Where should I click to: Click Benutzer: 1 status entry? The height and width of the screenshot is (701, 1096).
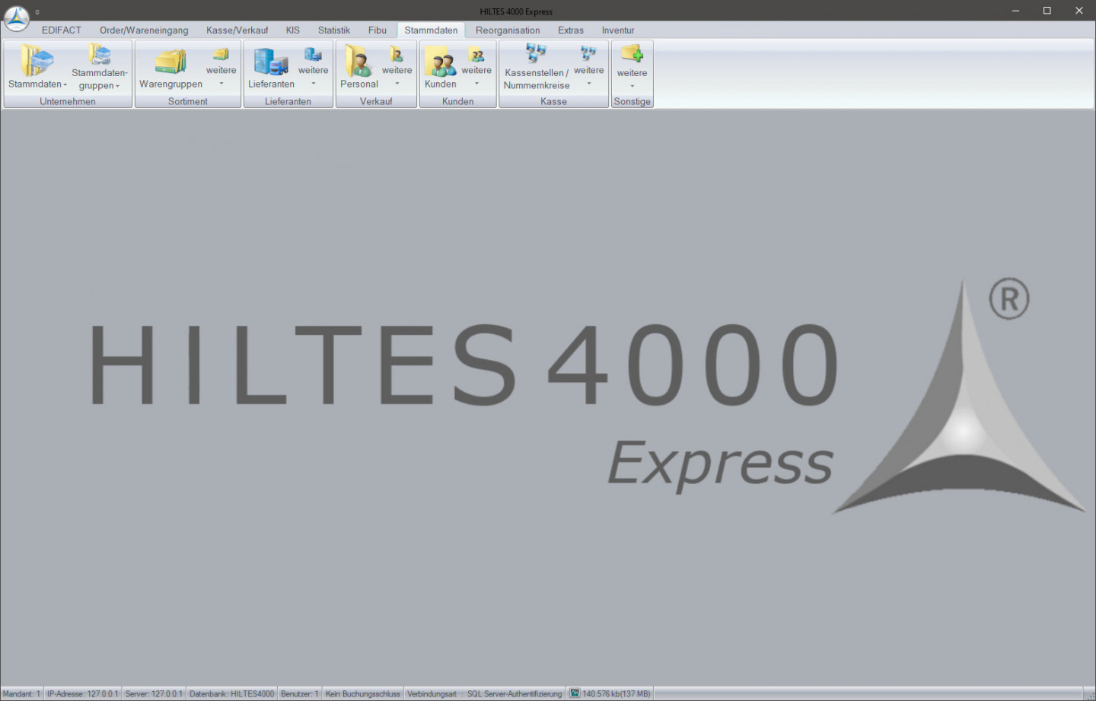pos(300,694)
